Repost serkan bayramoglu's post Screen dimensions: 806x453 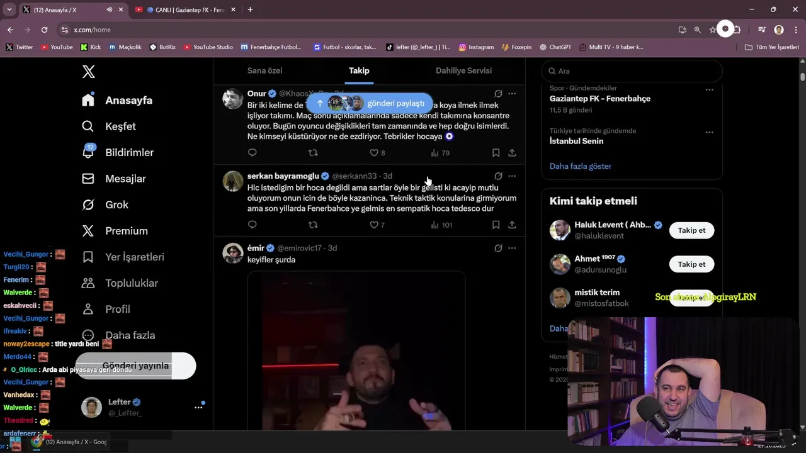click(313, 225)
